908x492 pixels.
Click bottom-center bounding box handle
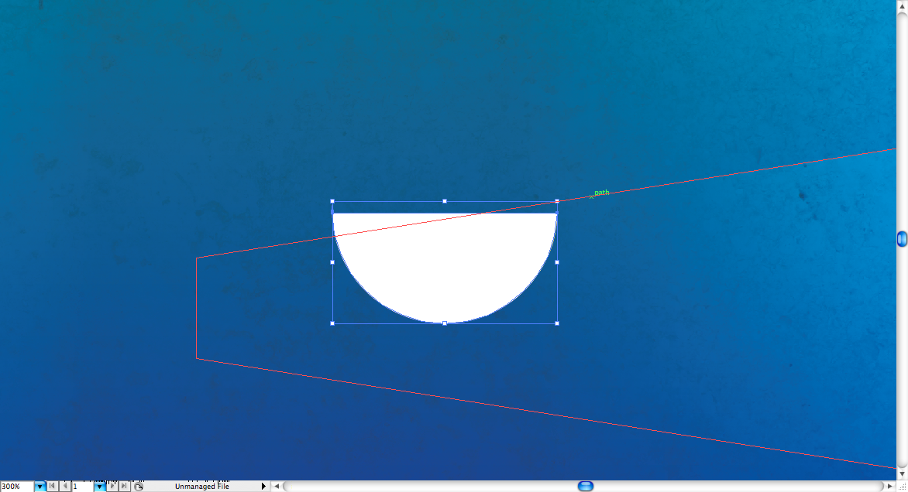coord(445,323)
